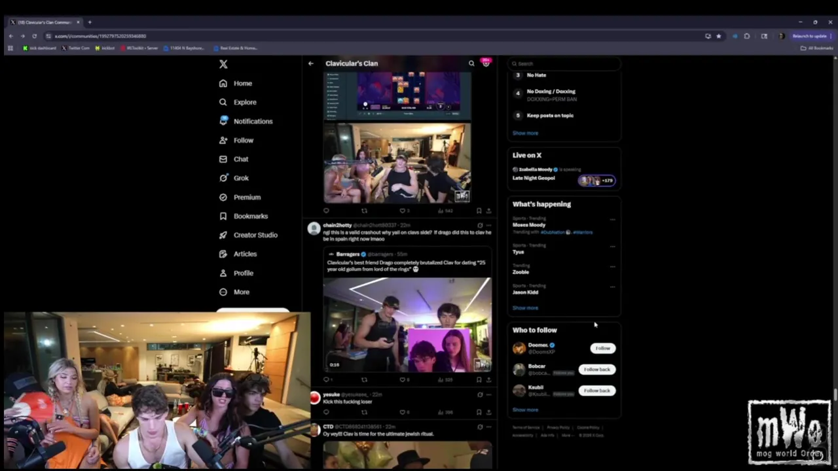Viewport: 838px width, 471px height.
Task: Click the X search input field
Action: click(x=564, y=63)
